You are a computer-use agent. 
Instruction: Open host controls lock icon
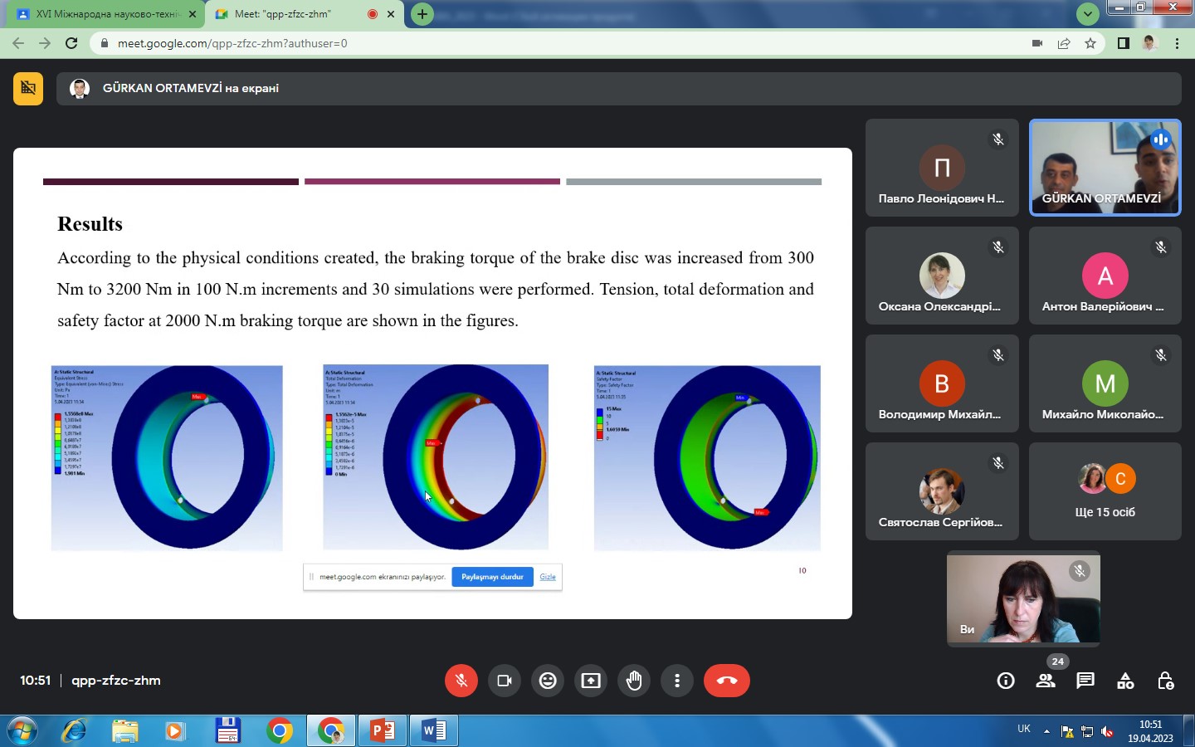(x=1165, y=681)
